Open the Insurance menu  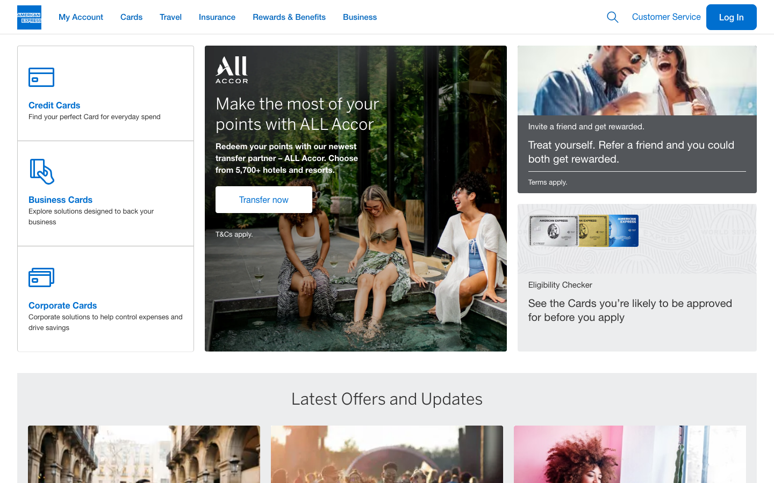tap(217, 17)
